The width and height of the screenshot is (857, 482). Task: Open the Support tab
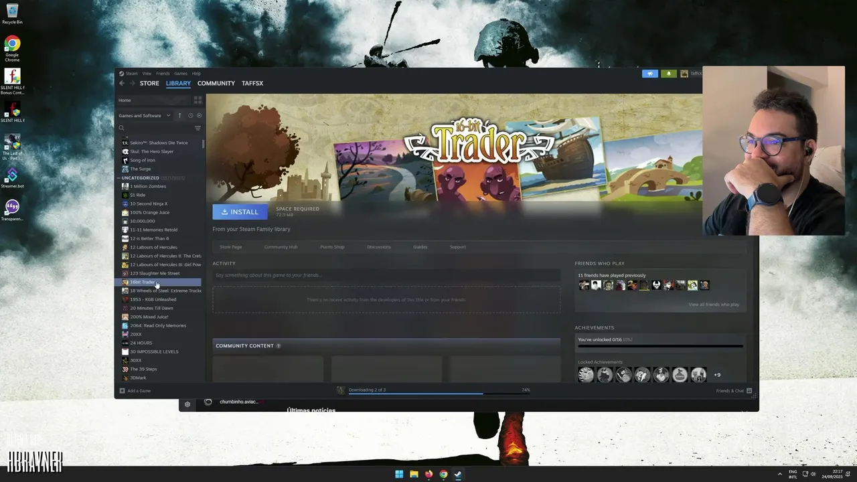click(x=458, y=247)
